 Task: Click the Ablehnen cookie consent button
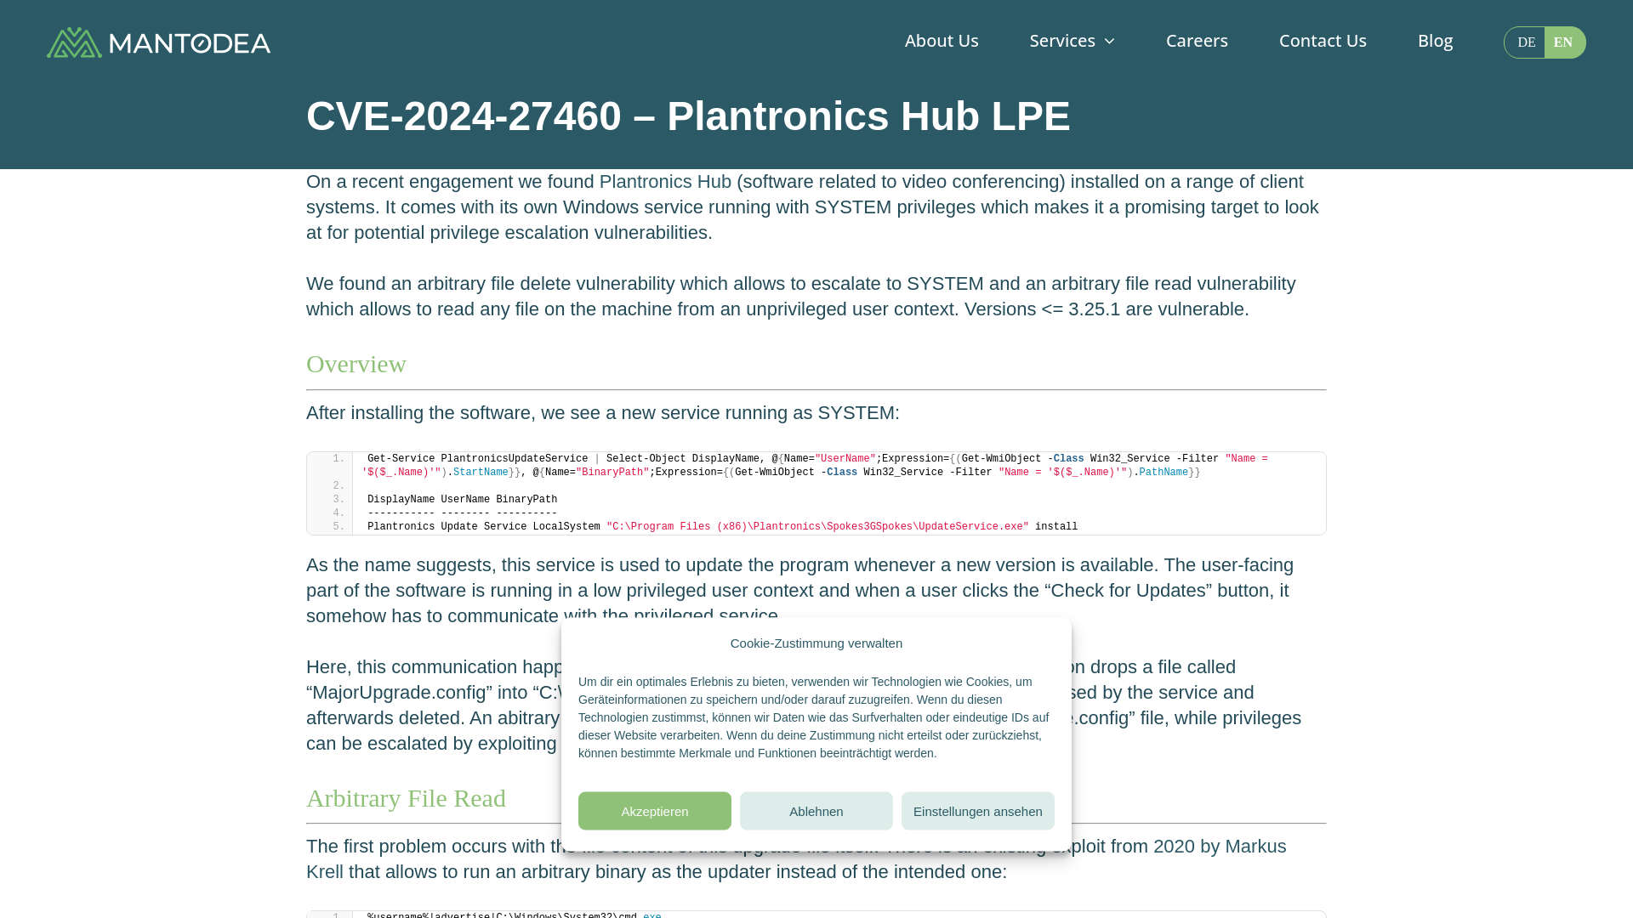point(816,810)
